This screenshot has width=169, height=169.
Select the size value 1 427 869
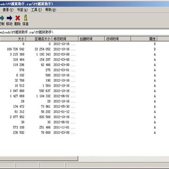click(x=17, y=96)
